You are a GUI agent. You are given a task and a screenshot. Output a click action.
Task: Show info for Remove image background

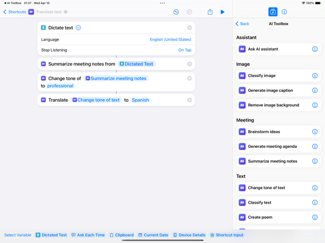pos(314,105)
